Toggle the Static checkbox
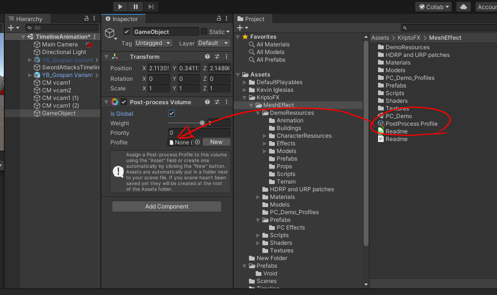The width and height of the screenshot is (497, 295). tap(204, 32)
